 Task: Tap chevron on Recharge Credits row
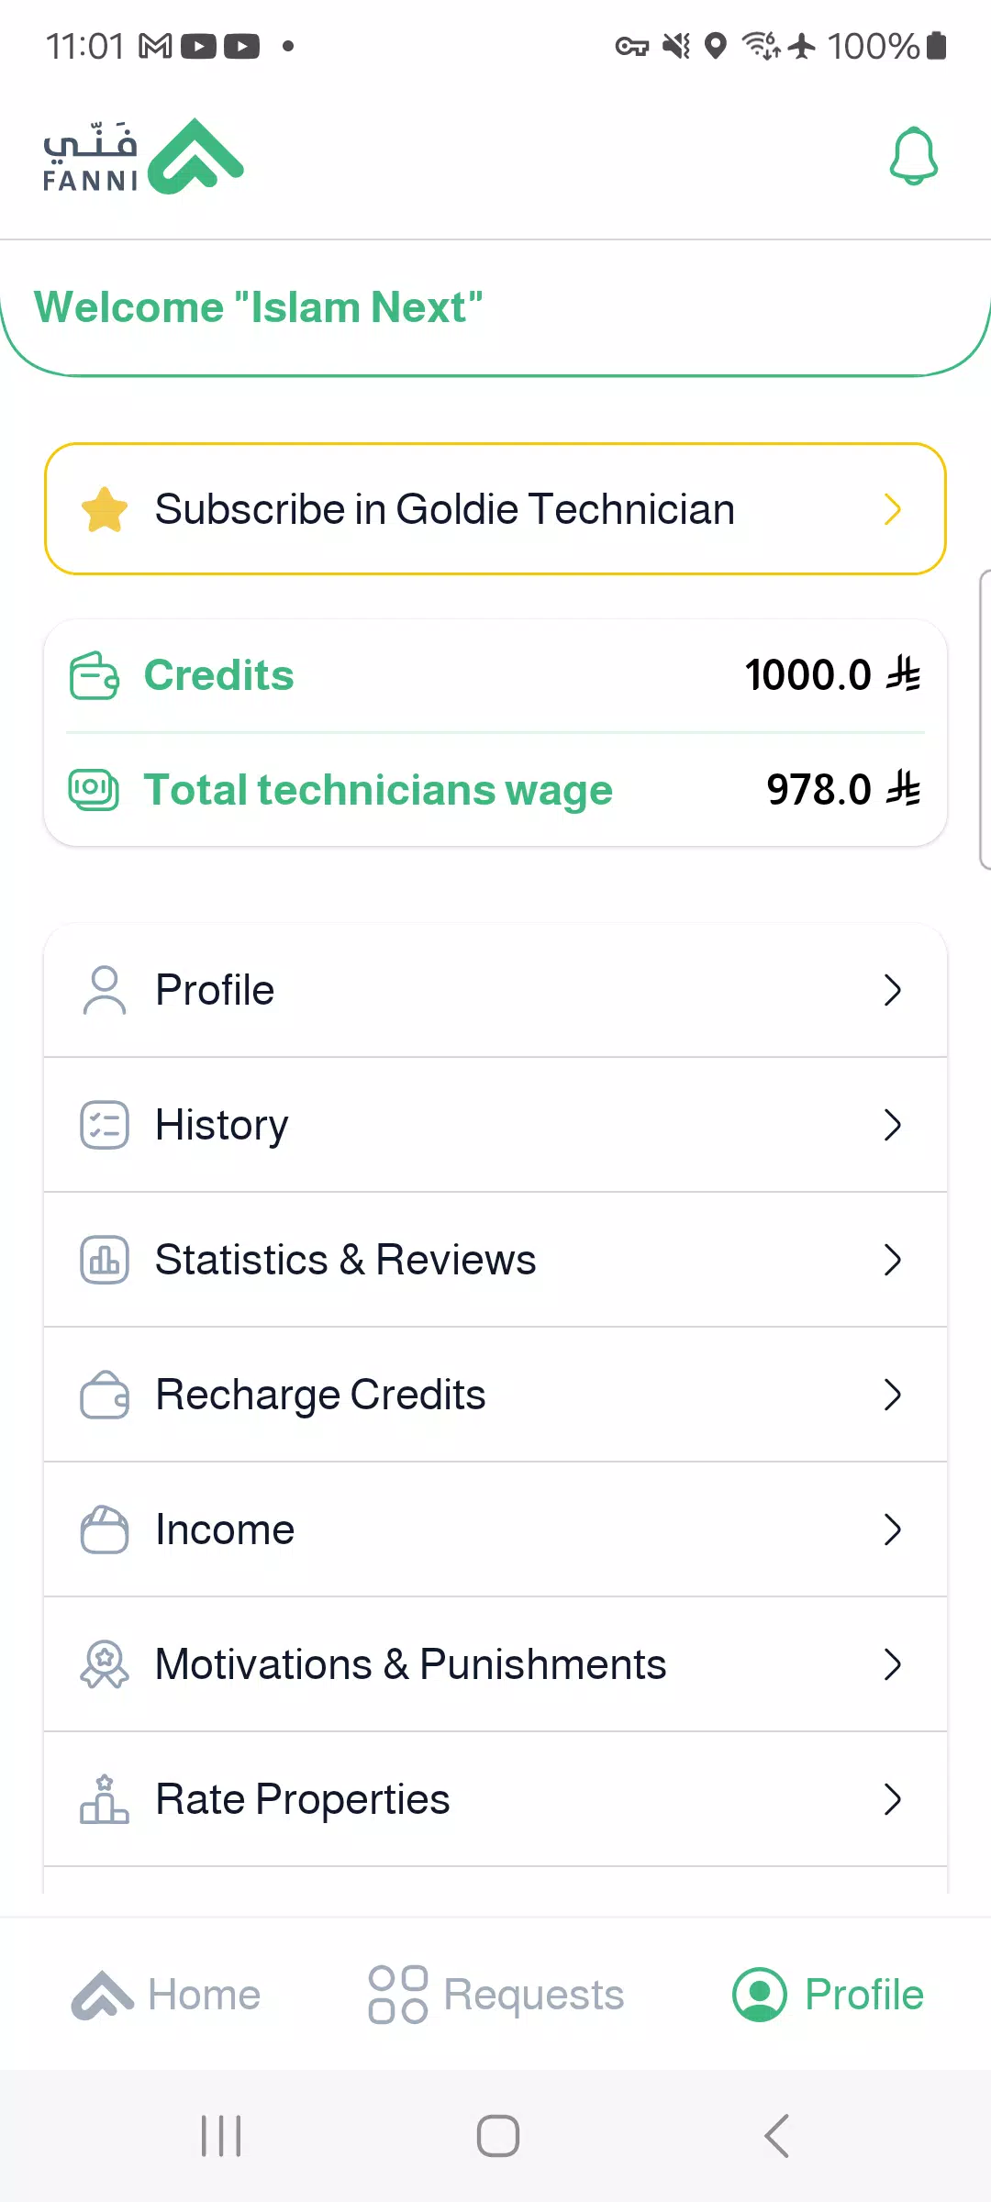(x=893, y=1395)
